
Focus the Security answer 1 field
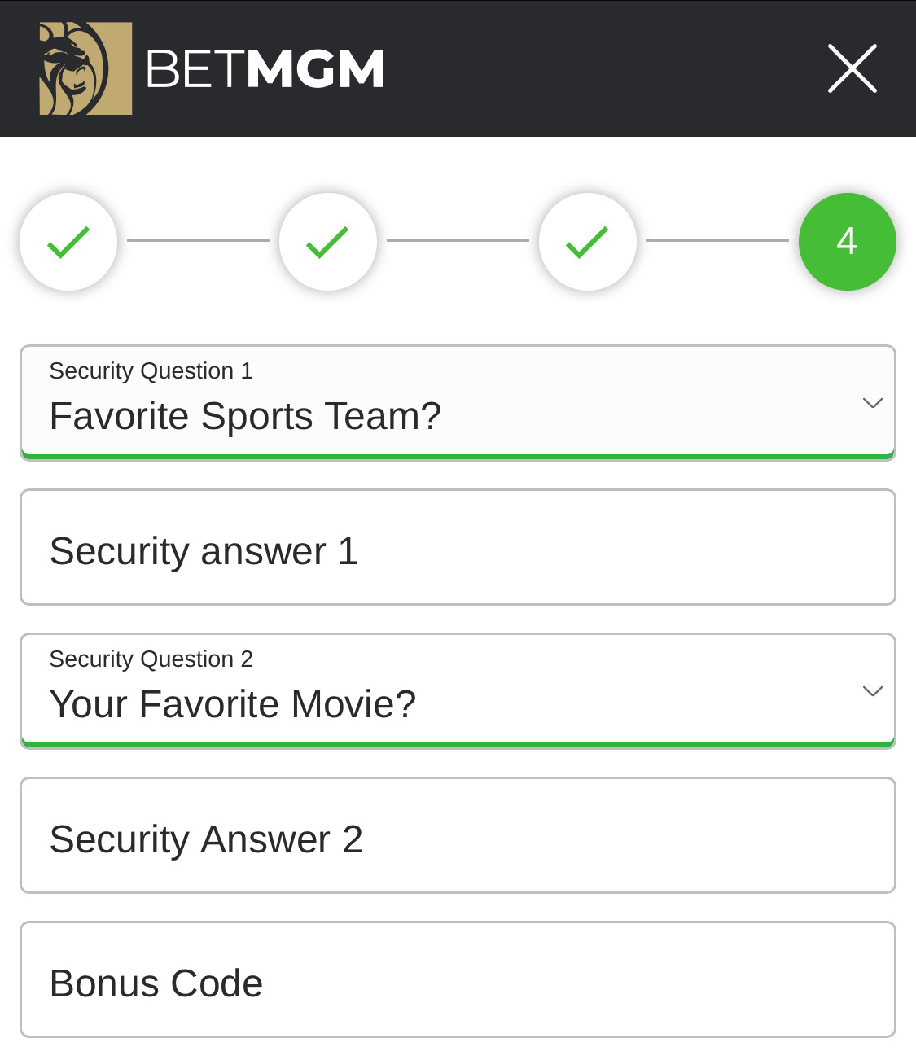click(x=458, y=547)
